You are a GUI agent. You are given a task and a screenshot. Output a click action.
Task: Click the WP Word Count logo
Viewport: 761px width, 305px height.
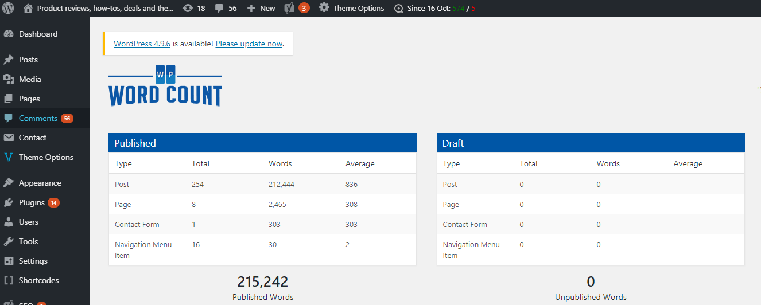[165, 86]
